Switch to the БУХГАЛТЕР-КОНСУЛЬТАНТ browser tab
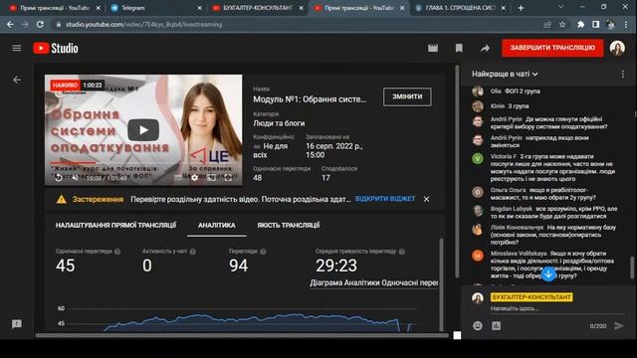637x358 pixels. pos(258,8)
